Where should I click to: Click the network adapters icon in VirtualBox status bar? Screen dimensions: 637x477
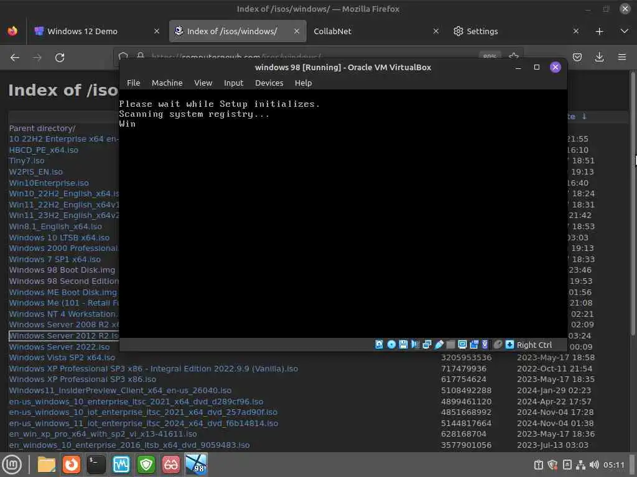[427, 344]
